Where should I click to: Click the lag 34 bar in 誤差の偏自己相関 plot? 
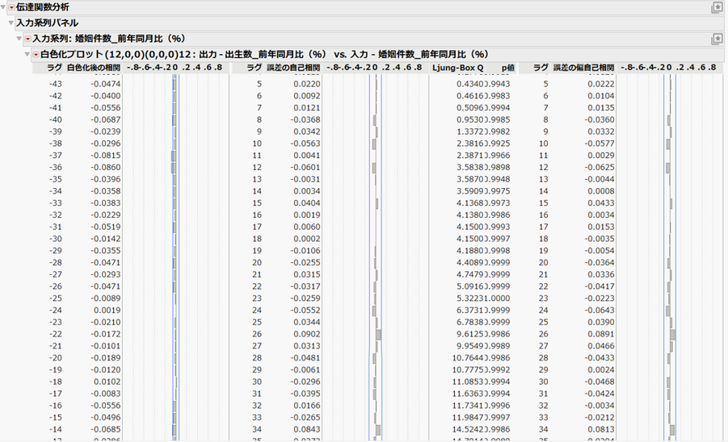(672, 430)
